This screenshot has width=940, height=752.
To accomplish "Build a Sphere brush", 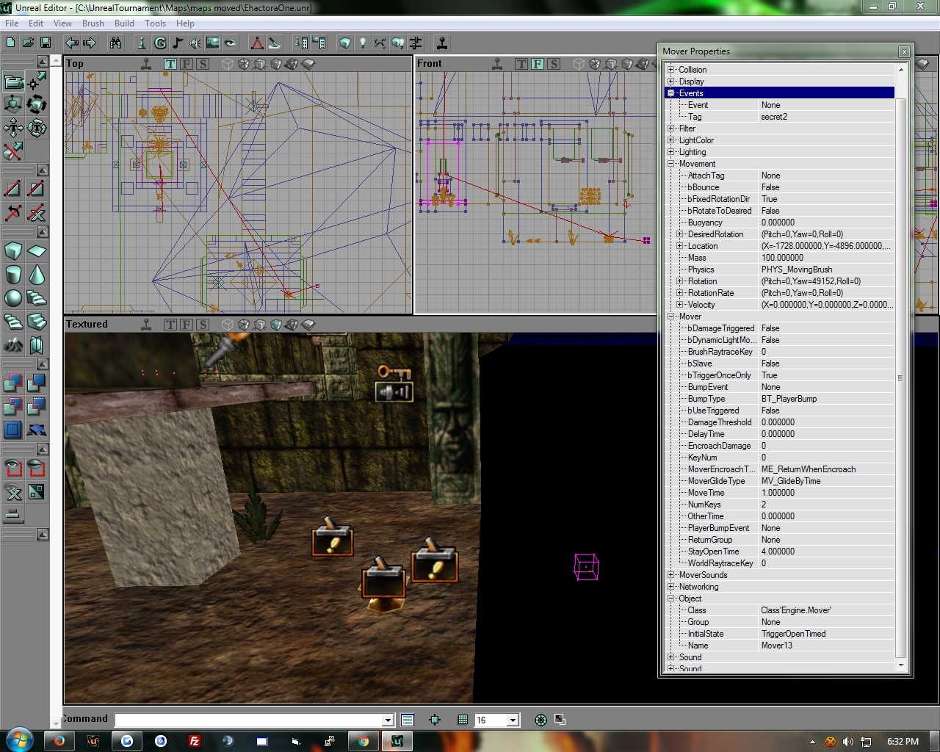I will pyautogui.click(x=13, y=298).
